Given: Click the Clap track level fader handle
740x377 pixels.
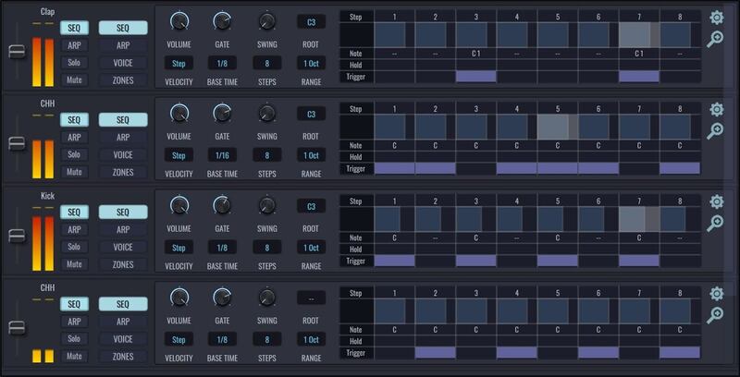Looking at the screenshot, I should click(15, 53).
